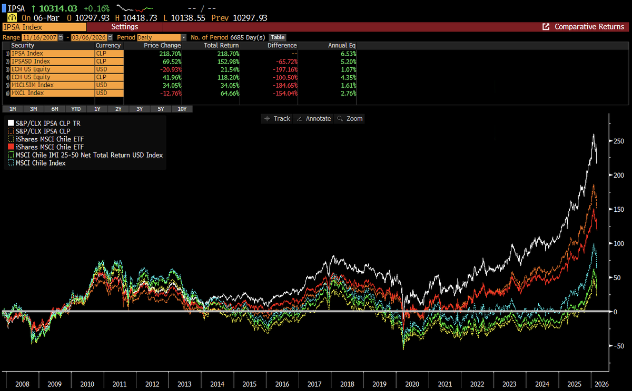
Task: Sort by the Annual Eq column header
Action: (342, 46)
